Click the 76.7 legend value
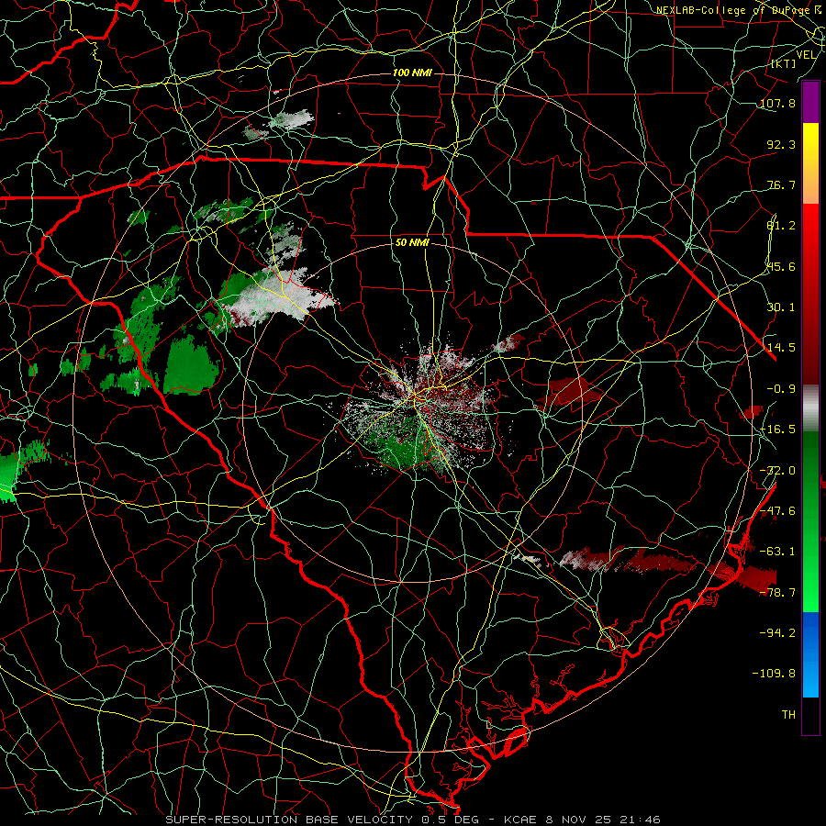Image resolution: width=826 pixels, height=826 pixels. pos(781,184)
